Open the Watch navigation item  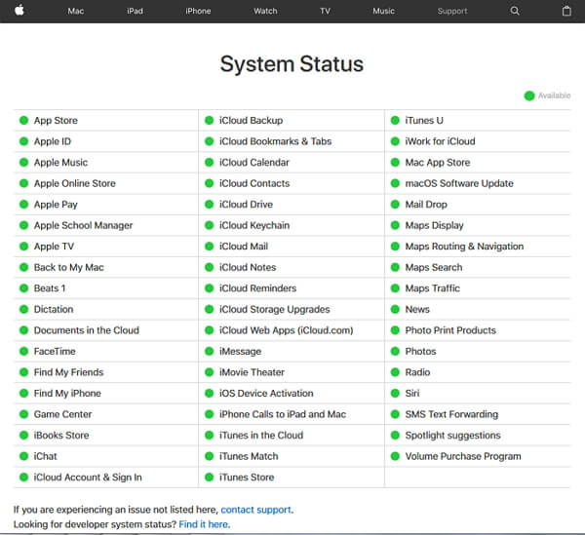coord(265,11)
